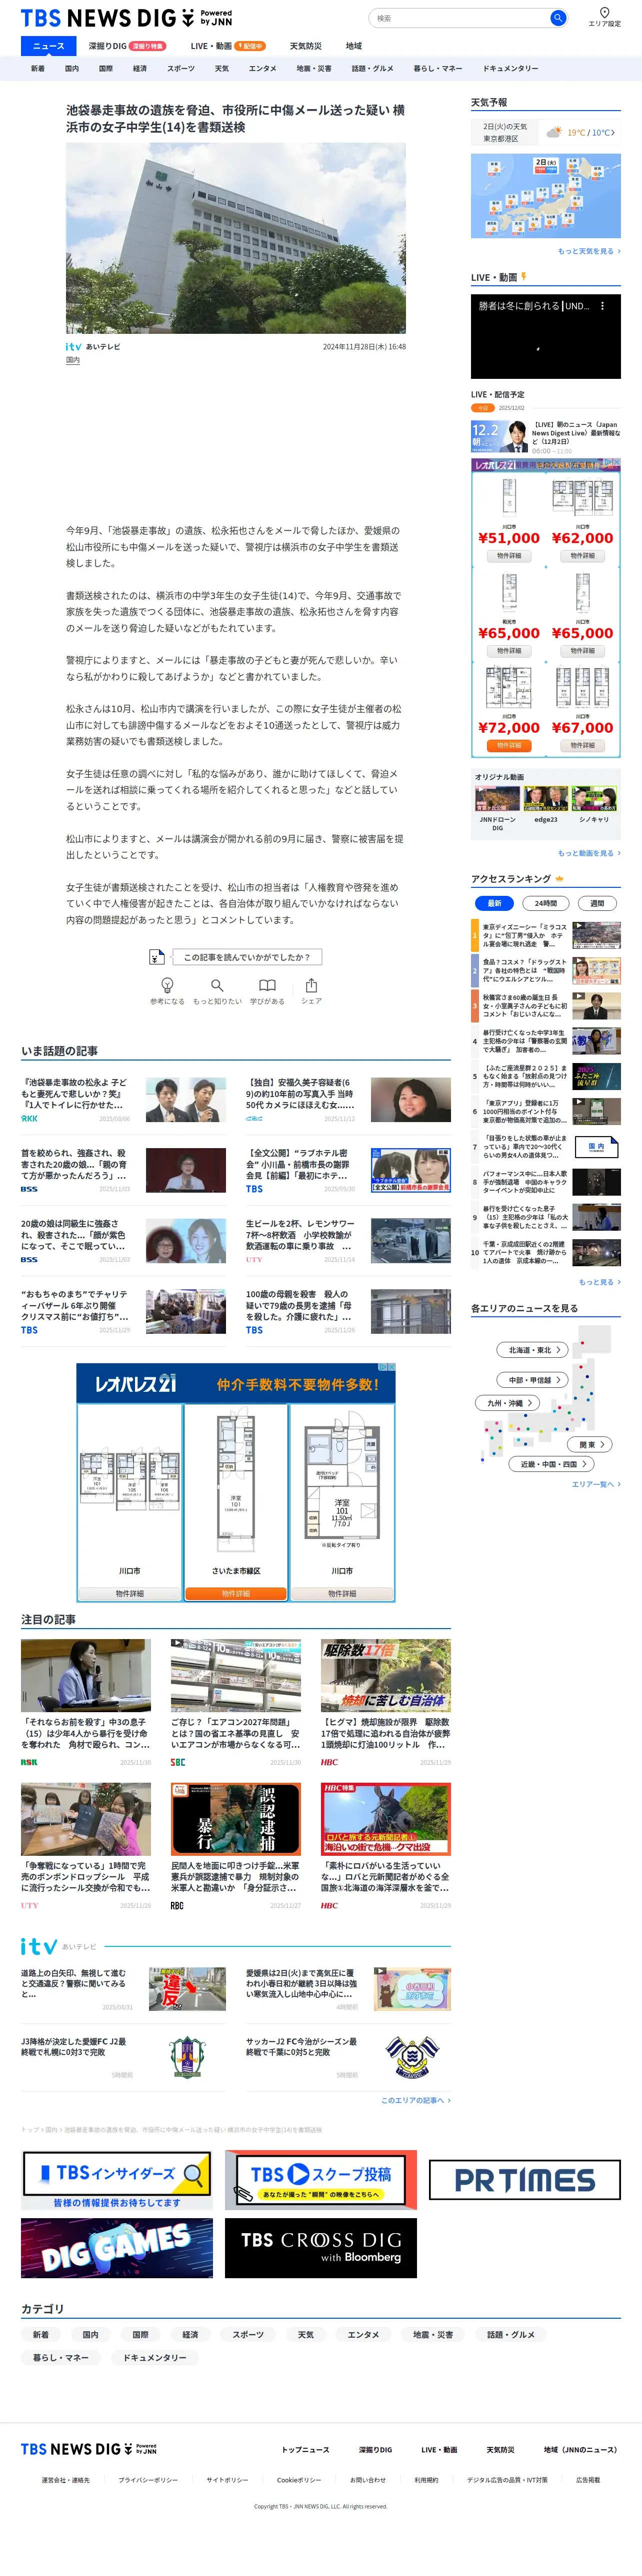Expand the 関東 area button
This screenshot has height=2576, width=642.
click(x=591, y=1444)
